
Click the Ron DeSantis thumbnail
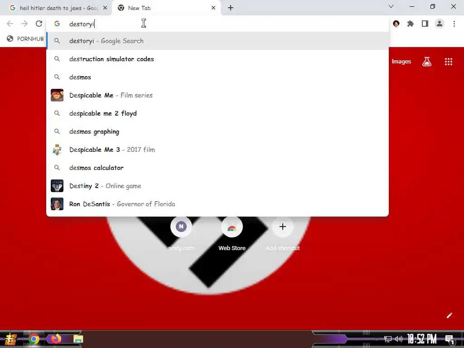[57, 204]
